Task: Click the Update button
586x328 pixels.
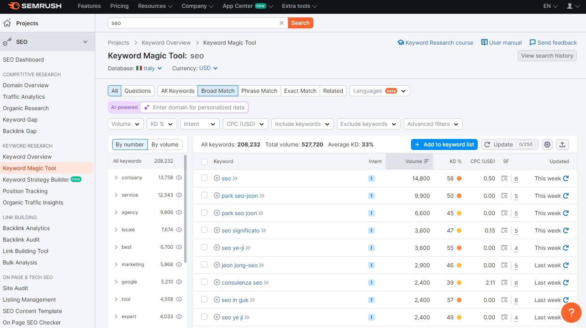Action: 509,144
